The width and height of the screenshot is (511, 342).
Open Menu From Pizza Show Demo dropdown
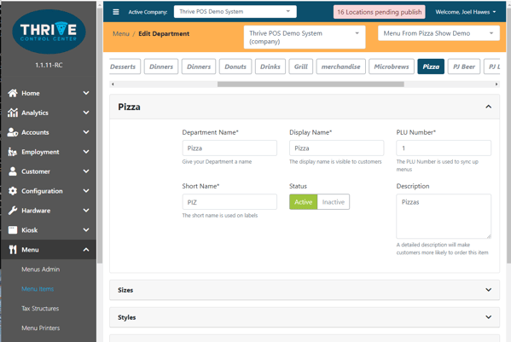[x=438, y=33]
